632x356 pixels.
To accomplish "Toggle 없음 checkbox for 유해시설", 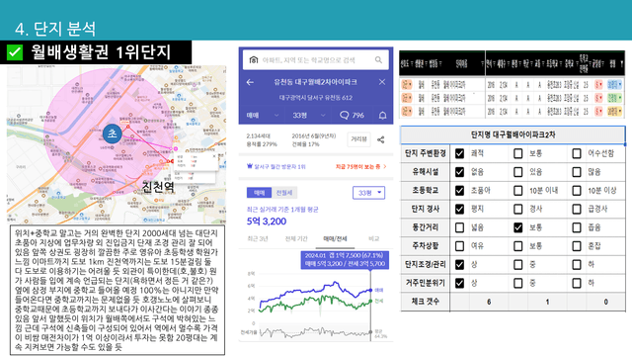I will click(x=459, y=172).
